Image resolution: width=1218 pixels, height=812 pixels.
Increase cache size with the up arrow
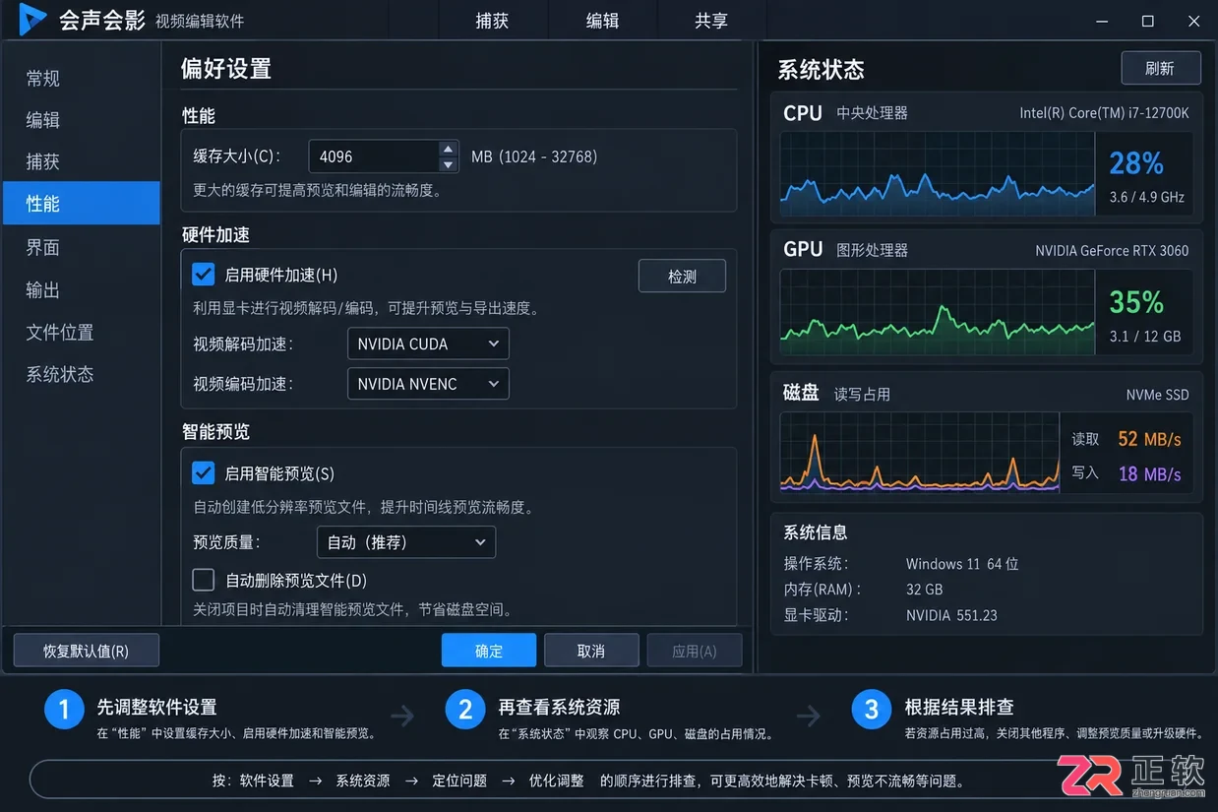click(x=449, y=149)
